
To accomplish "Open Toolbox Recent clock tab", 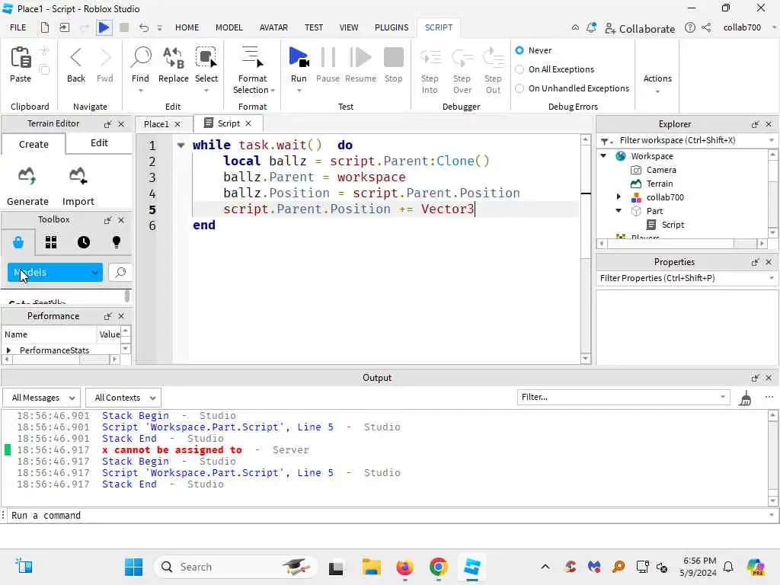I will 84,242.
